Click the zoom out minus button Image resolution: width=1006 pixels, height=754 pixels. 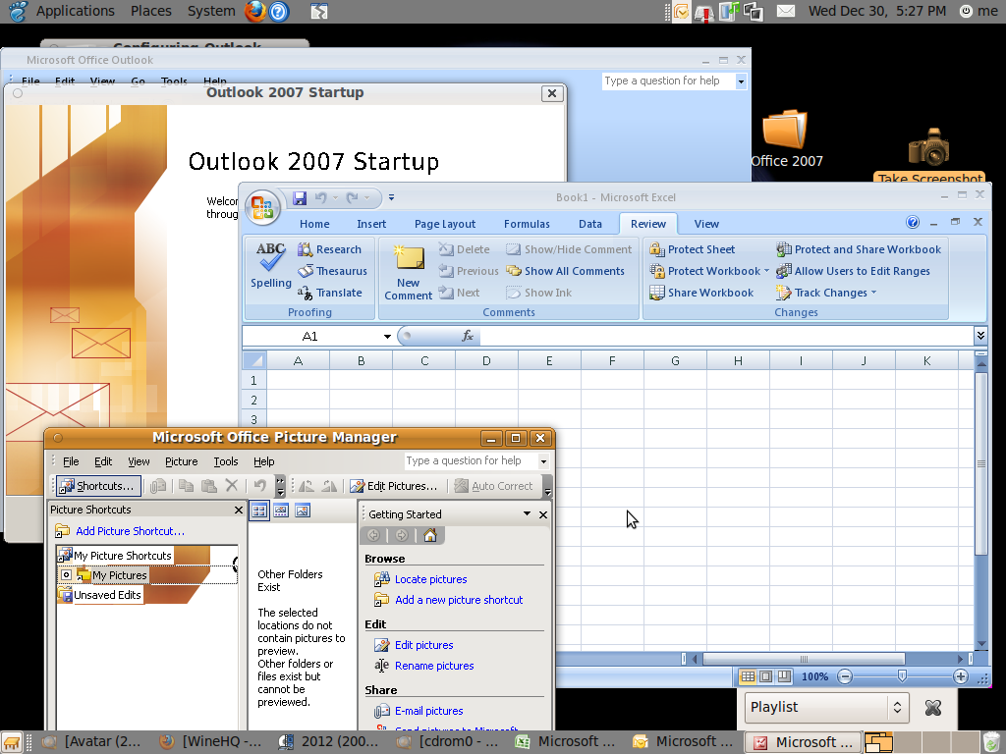pos(845,676)
